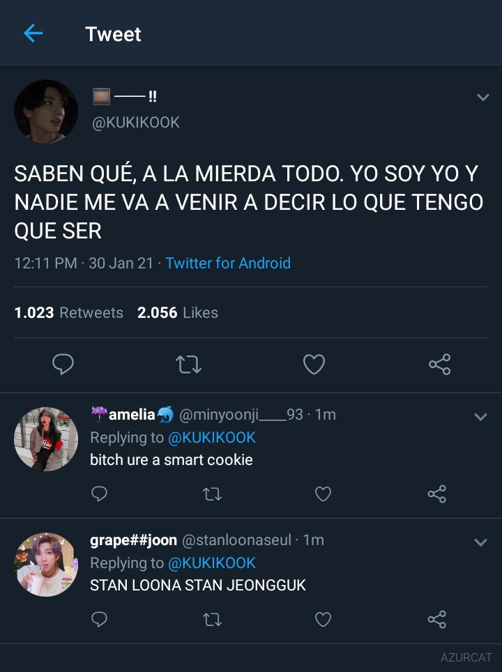The image size is (502, 672).
Task: Share the main KUKIKOOK tweet
Action: tap(439, 365)
